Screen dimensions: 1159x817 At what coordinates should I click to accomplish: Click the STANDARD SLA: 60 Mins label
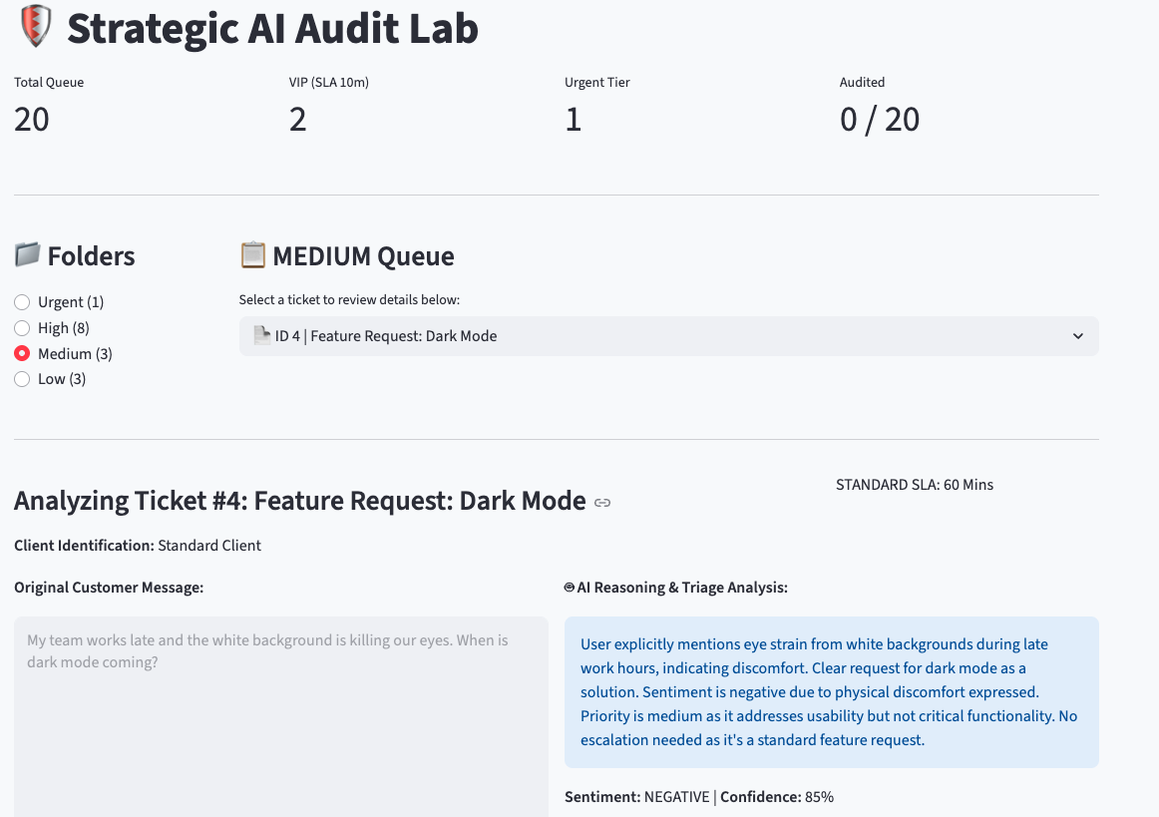pyautogui.click(x=914, y=485)
